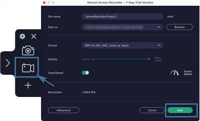Viewport: 200px width, 121px height.
Task: Click the .mp4 extension label
Action: pyautogui.click(x=170, y=17)
